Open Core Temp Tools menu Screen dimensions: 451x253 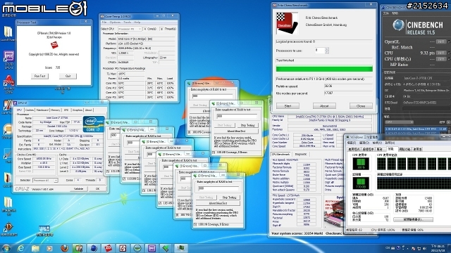point(127,22)
